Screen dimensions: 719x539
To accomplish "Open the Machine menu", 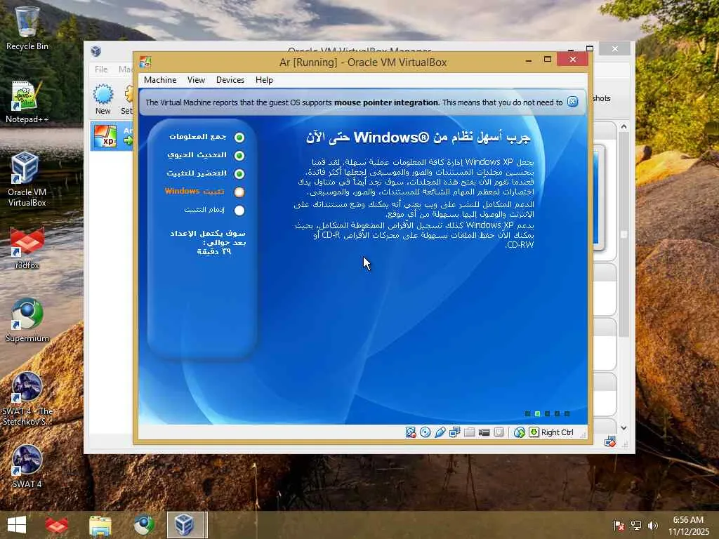I will click(x=160, y=80).
